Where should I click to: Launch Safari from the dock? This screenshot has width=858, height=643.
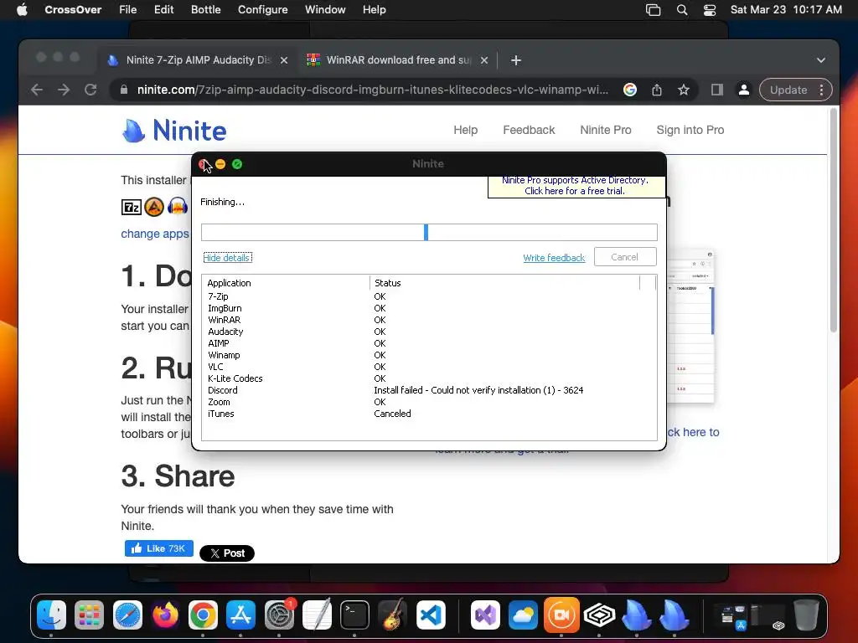pos(127,615)
